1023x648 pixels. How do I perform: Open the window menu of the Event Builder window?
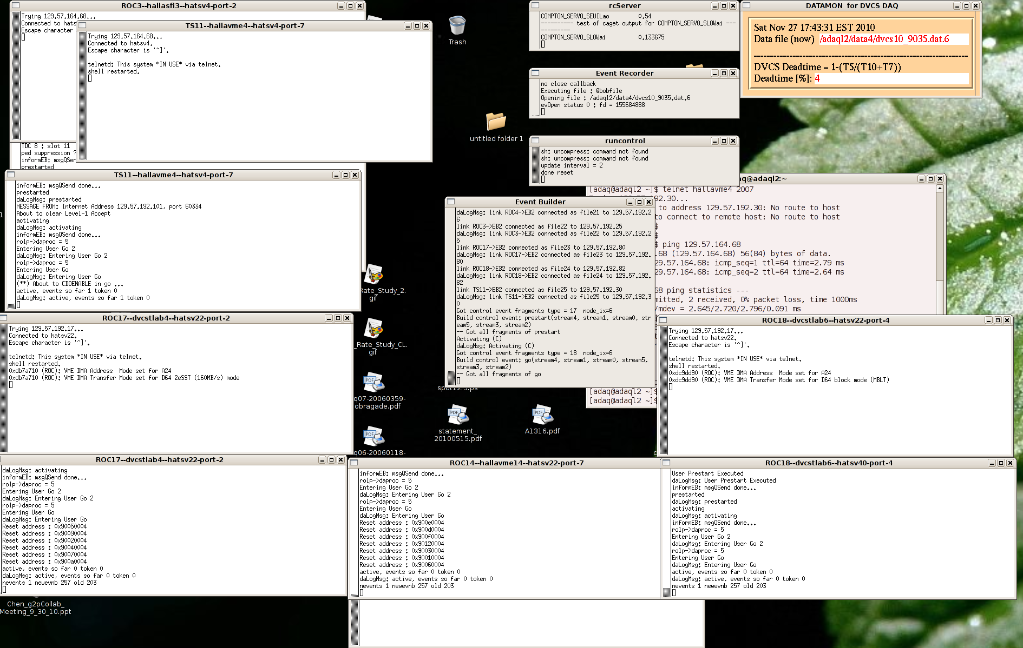pyautogui.click(x=451, y=202)
